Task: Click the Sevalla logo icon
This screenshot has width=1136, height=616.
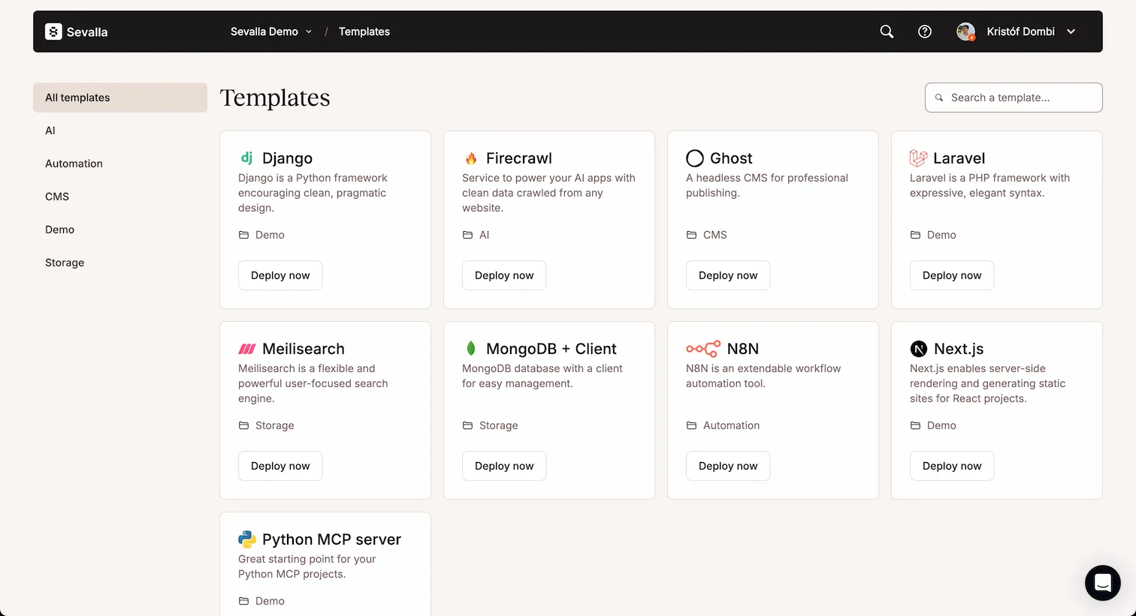Action: [x=53, y=32]
